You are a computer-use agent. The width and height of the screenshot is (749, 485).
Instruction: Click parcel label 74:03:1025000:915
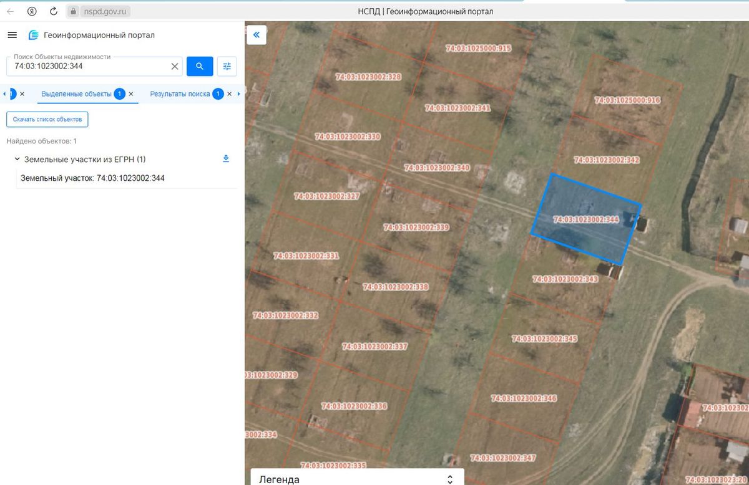coord(478,49)
